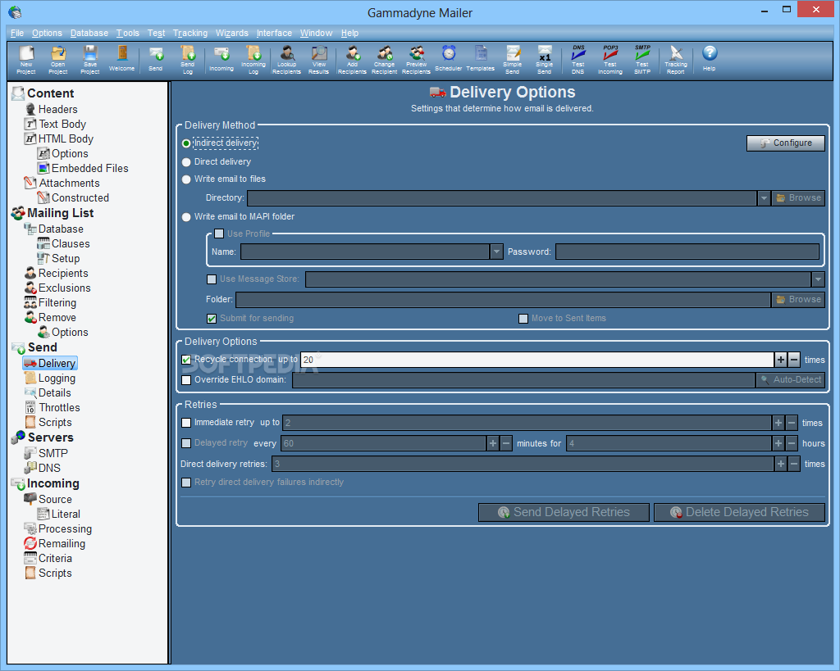Viewport: 840px width, 671px height.
Task: Open the profile Name dropdown
Action: (496, 252)
